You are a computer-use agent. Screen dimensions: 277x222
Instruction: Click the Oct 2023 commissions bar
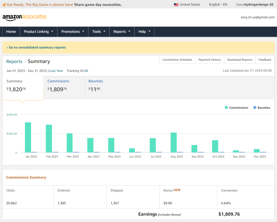point(215,146)
